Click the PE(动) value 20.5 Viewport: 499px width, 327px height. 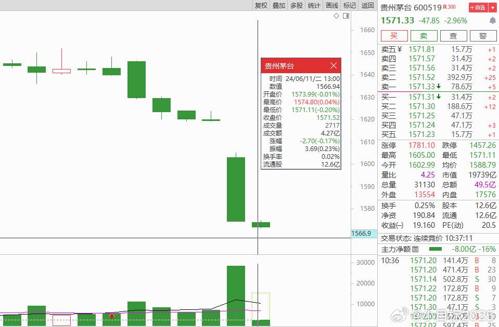pos(489,225)
